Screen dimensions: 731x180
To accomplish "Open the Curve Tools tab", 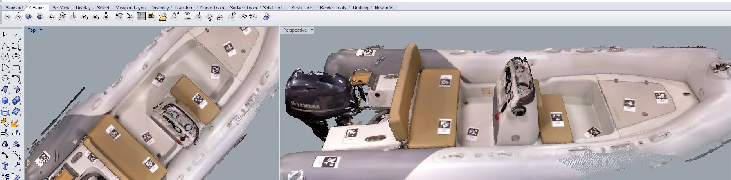I will click(212, 7).
